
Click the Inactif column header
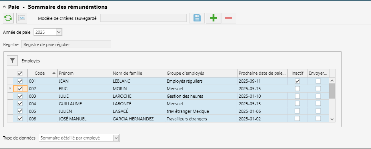point(297,73)
